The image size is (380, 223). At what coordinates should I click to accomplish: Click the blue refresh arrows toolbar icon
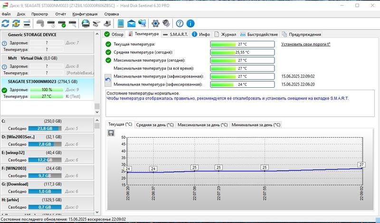point(5,24)
